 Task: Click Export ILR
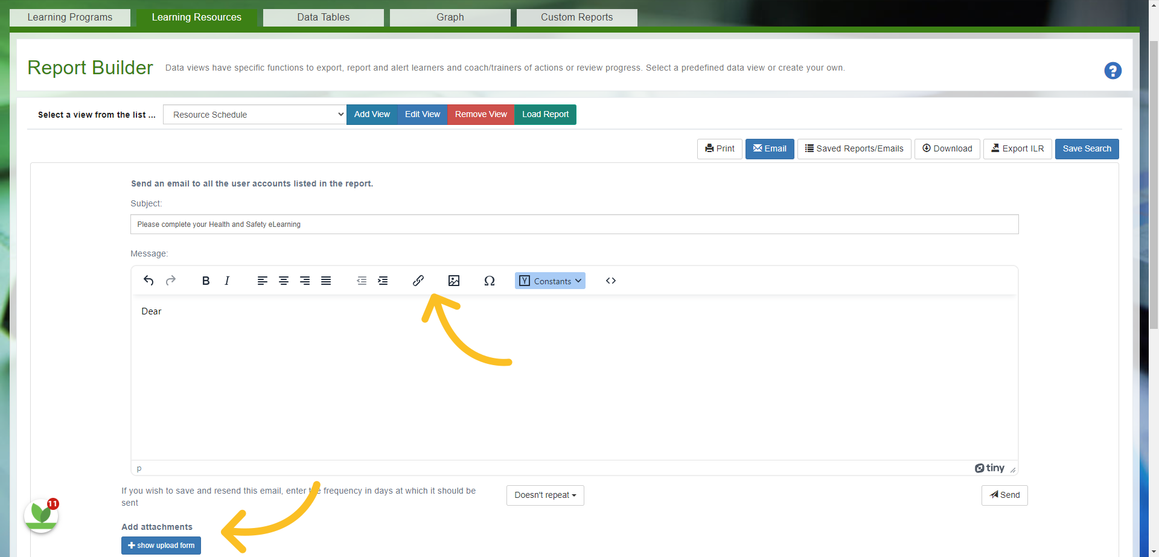(x=1018, y=149)
